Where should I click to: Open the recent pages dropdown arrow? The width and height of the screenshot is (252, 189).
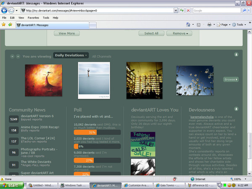click(x=16, y=10)
